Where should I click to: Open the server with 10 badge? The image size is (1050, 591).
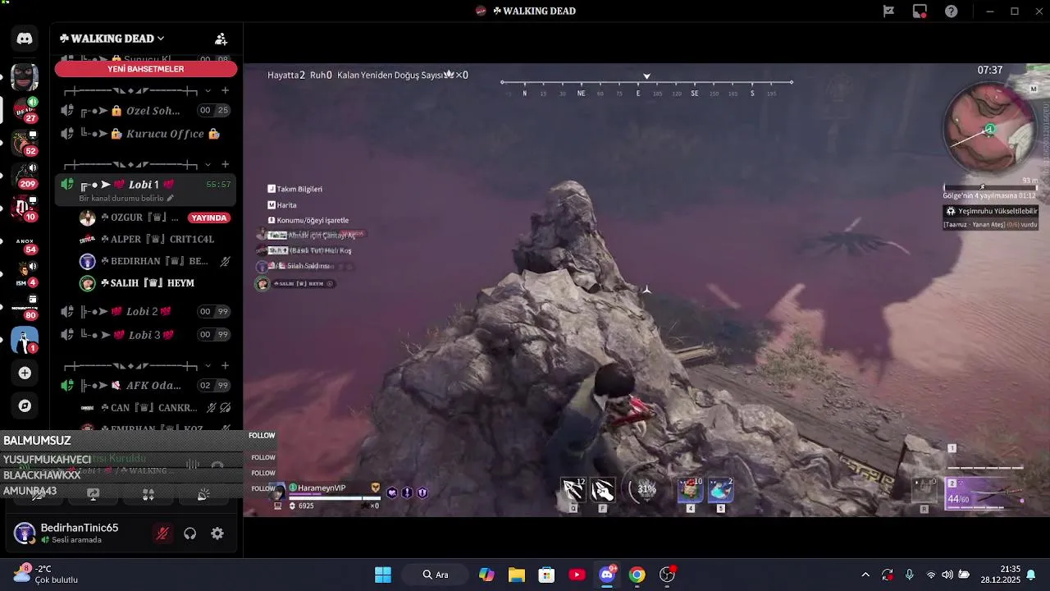pyautogui.click(x=25, y=208)
